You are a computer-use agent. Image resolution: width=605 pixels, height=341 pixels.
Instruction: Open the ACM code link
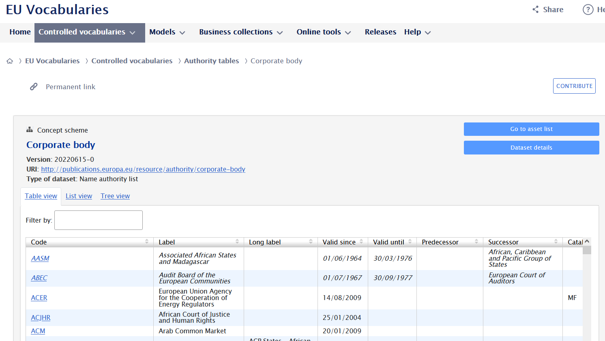coord(38,331)
